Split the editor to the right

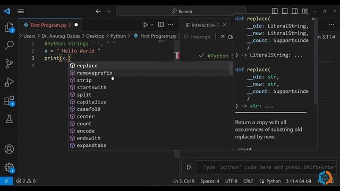(161, 25)
